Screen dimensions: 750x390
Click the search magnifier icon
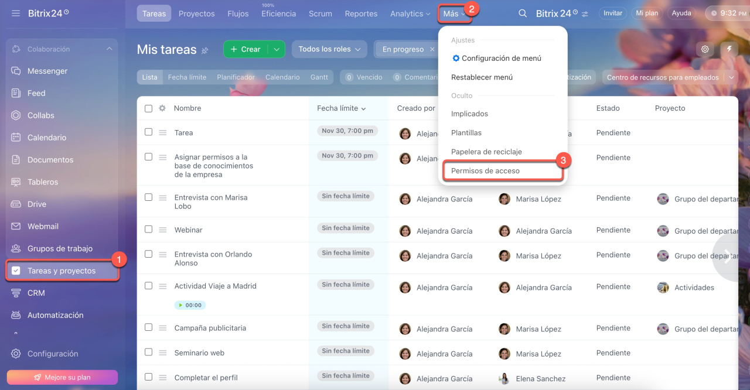pos(523,13)
